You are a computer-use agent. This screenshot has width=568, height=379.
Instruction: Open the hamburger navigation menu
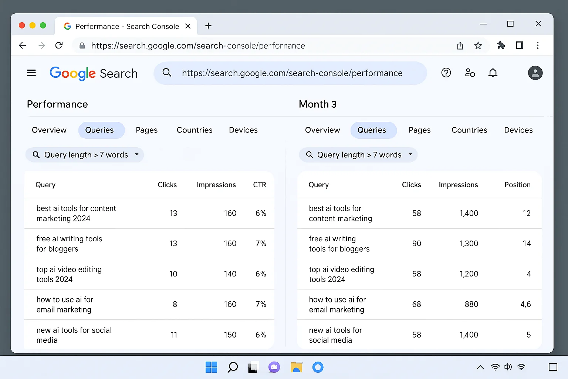31,73
